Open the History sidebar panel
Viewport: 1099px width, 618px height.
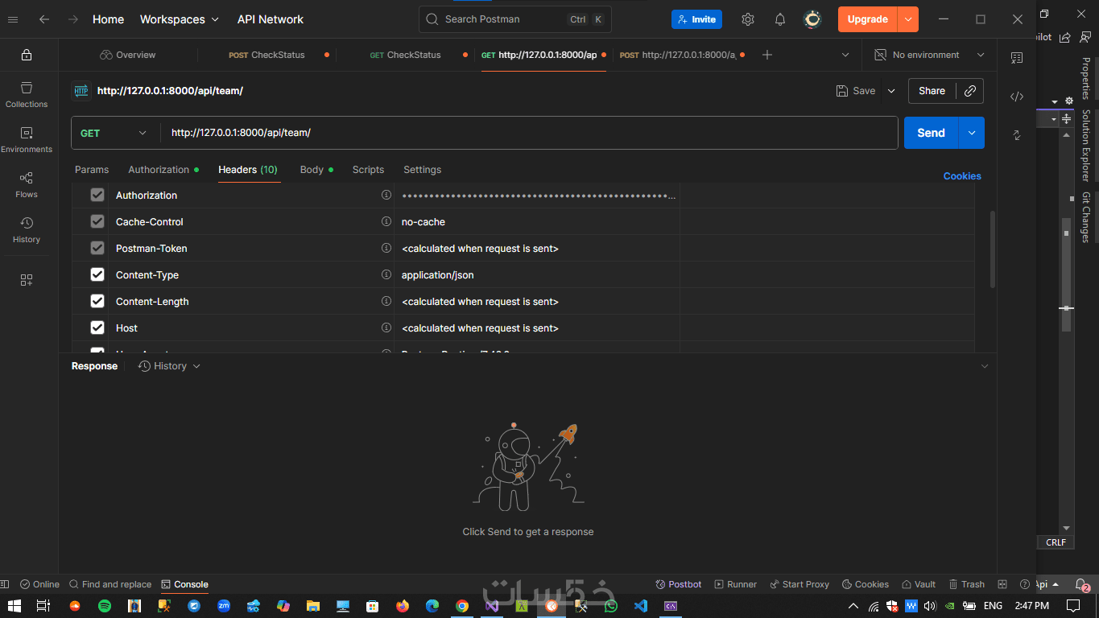point(27,229)
